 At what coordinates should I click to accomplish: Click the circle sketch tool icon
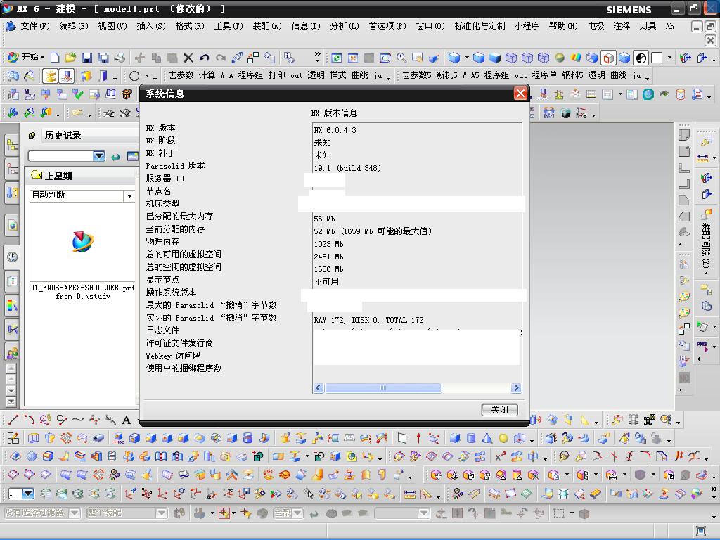[x=134, y=76]
